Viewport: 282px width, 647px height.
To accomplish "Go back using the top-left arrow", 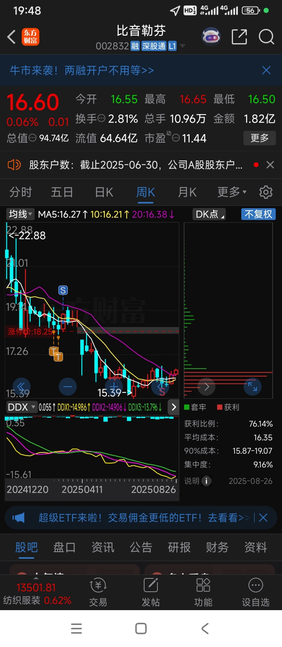I will click(x=12, y=37).
